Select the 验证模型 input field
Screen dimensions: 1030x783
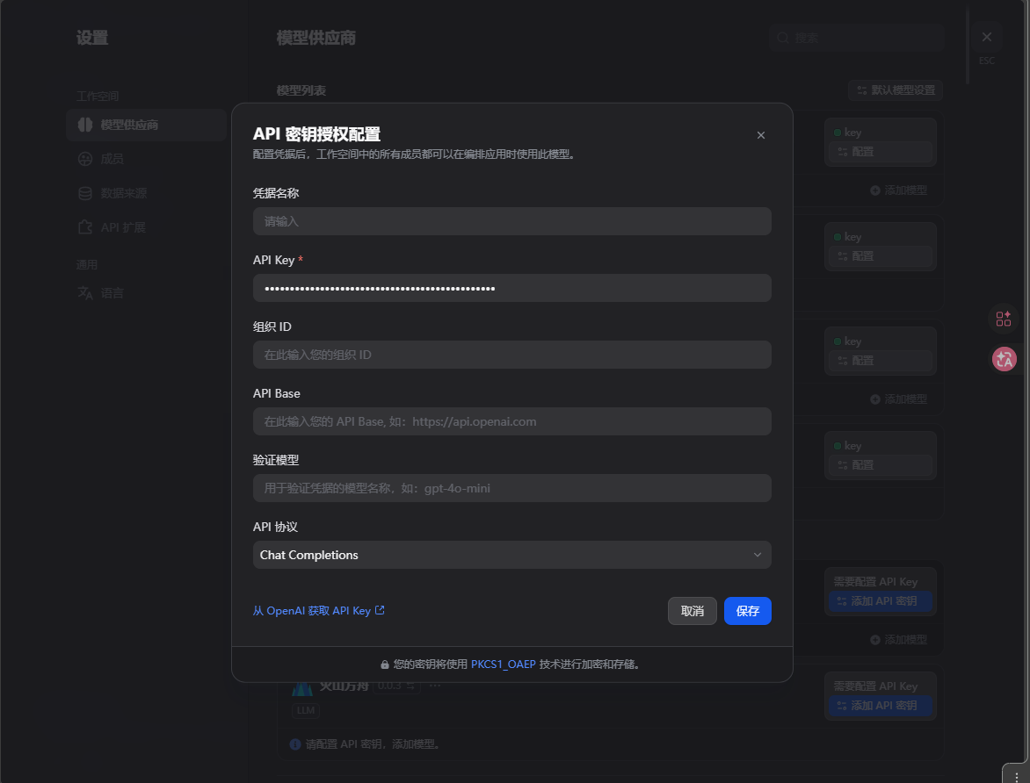tap(511, 488)
